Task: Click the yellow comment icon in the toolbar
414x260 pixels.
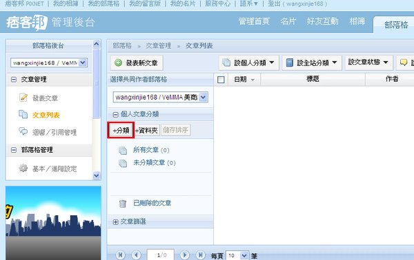Action: pyautogui.click(x=404, y=63)
